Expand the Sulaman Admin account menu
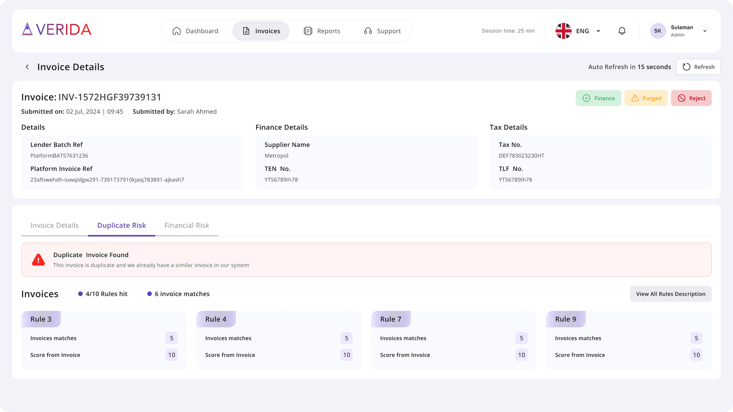Image resolution: width=733 pixels, height=412 pixels. pyautogui.click(x=705, y=31)
